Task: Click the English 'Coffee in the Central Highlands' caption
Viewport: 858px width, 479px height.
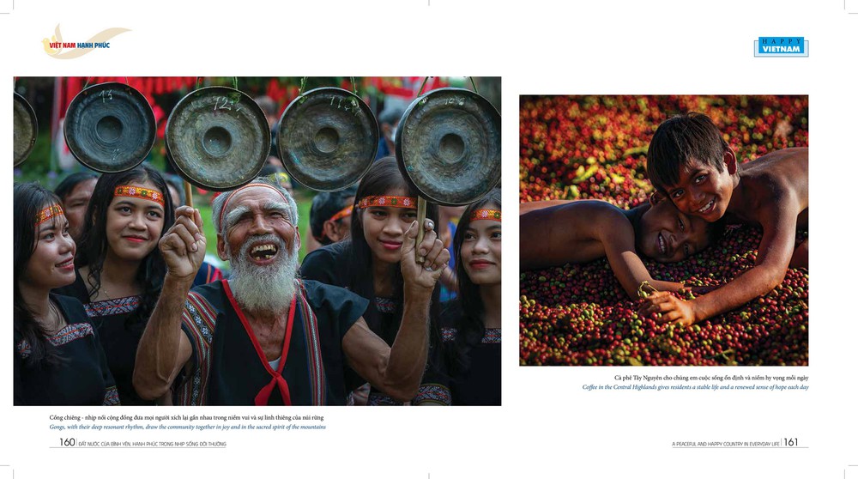Action: [695, 387]
